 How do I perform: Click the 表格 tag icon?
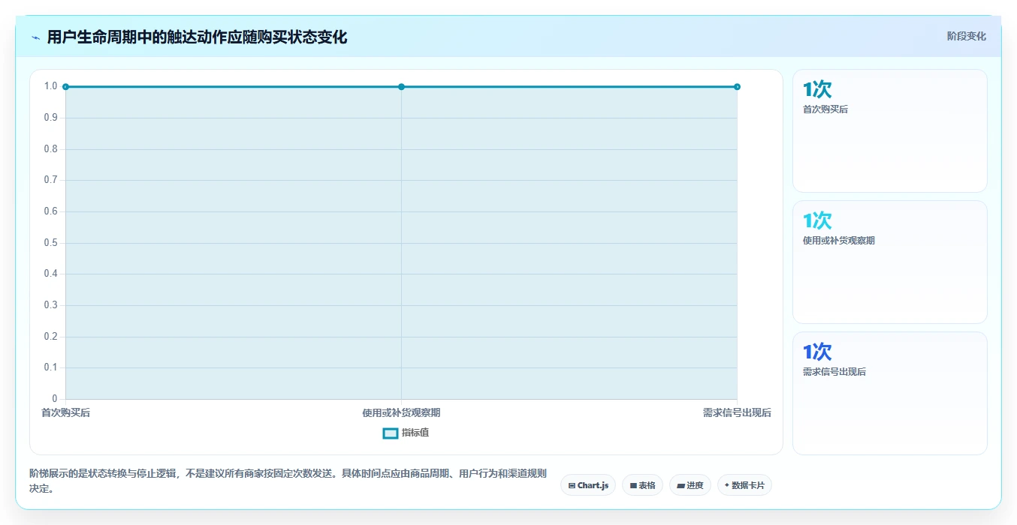633,486
